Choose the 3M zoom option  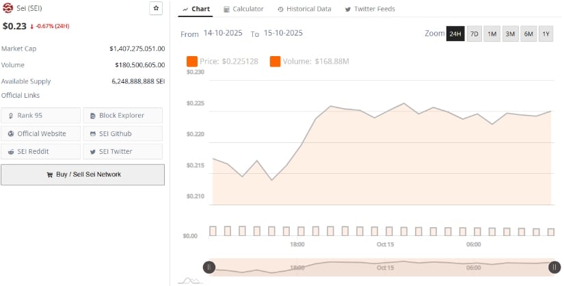coord(510,34)
